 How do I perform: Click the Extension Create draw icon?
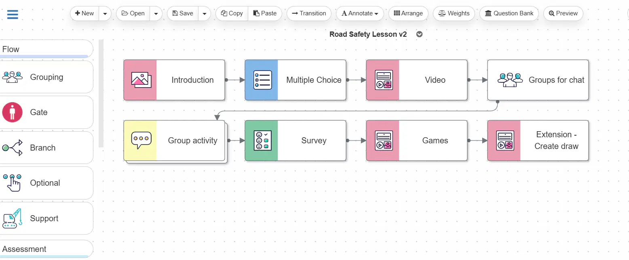point(505,140)
